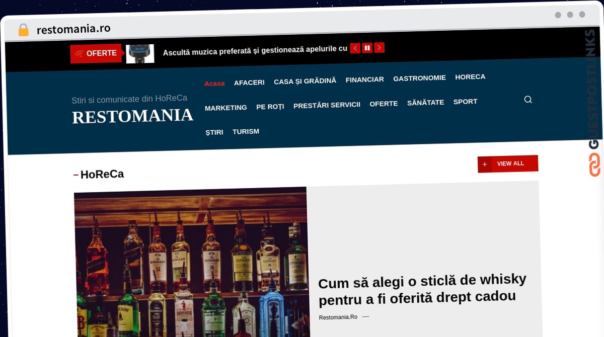
Task: Open the SĂNĂTATE category
Action: point(425,103)
